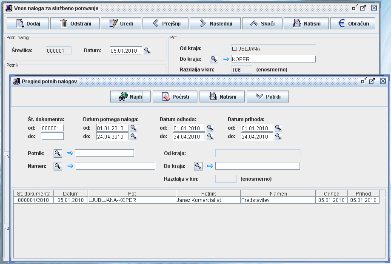The image size is (391, 264).
Task: Click blue arrow beside Do kraja search field
Action: point(210,166)
